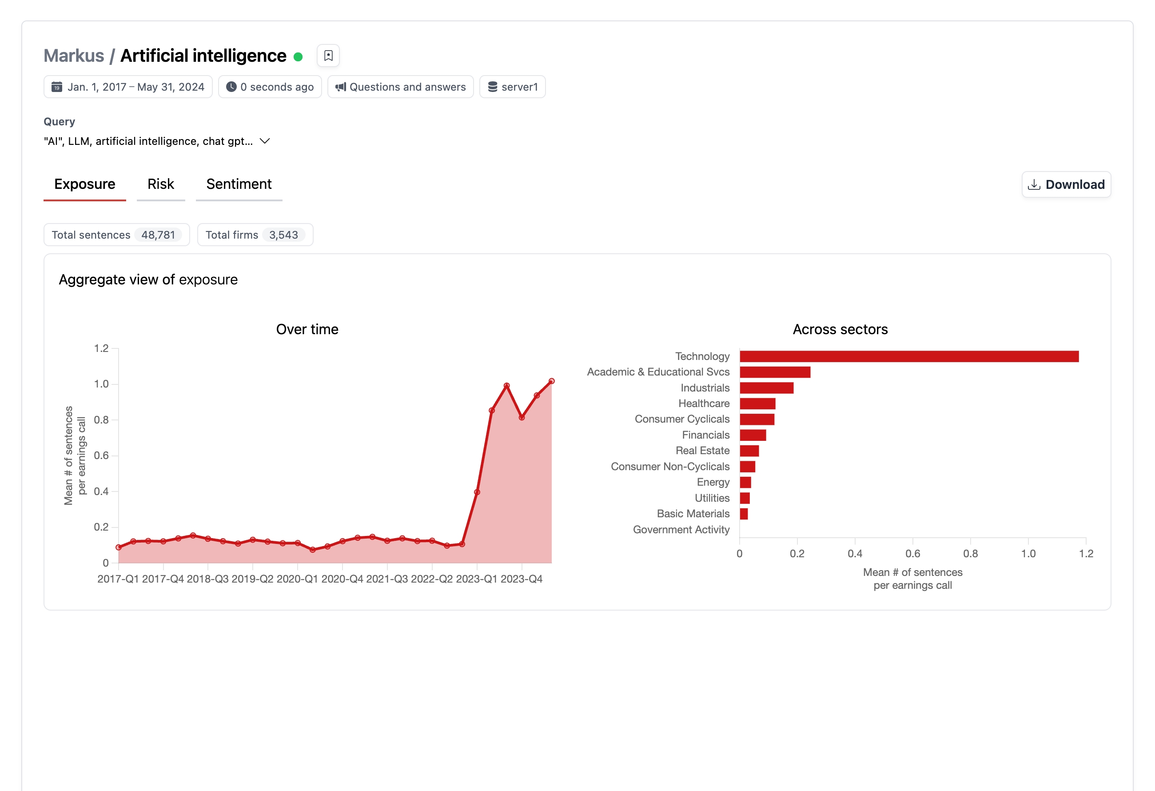The height and width of the screenshot is (791, 1155).
Task: Toggle the Exposure view
Action: coord(85,184)
